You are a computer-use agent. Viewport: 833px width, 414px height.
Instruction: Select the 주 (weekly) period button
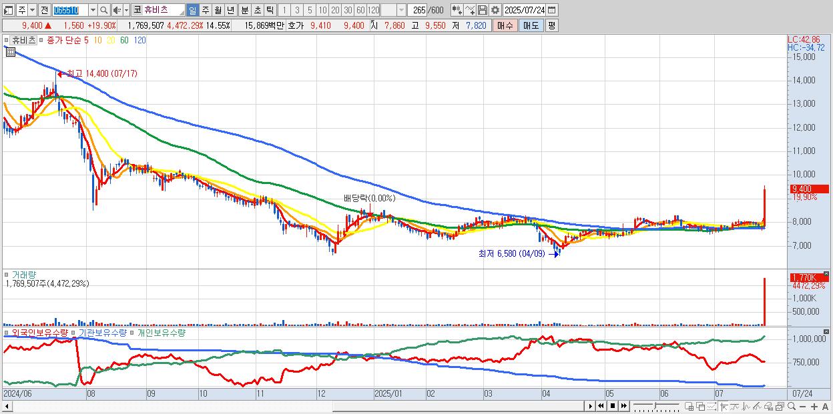205,10
